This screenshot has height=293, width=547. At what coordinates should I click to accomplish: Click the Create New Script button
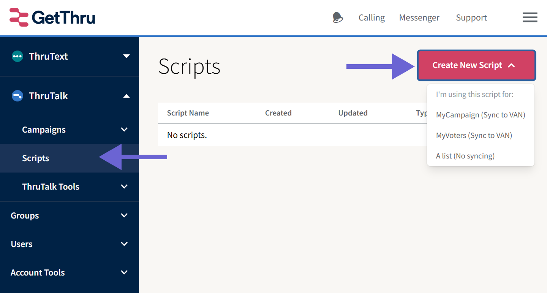click(476, 65)
